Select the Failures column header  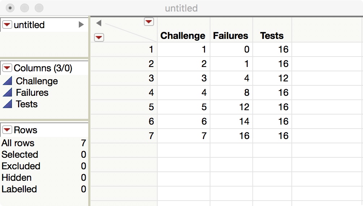coord(231,36)
